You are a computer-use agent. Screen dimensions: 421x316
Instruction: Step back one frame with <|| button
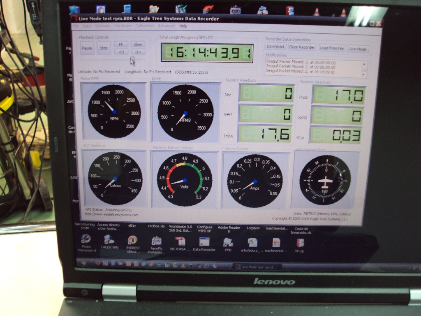click(x=121, y=52)
